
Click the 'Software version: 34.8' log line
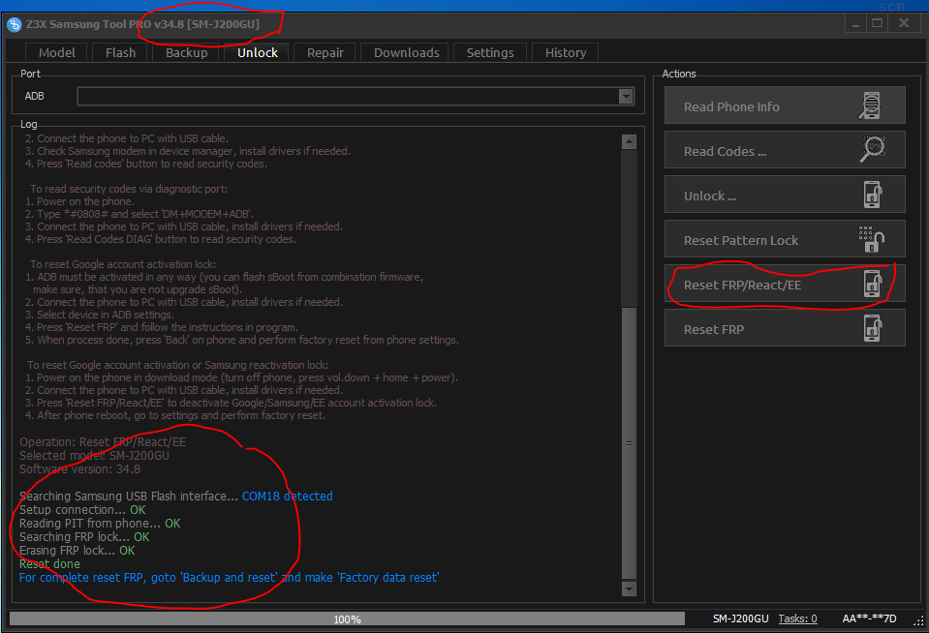[x=80, y=469]
